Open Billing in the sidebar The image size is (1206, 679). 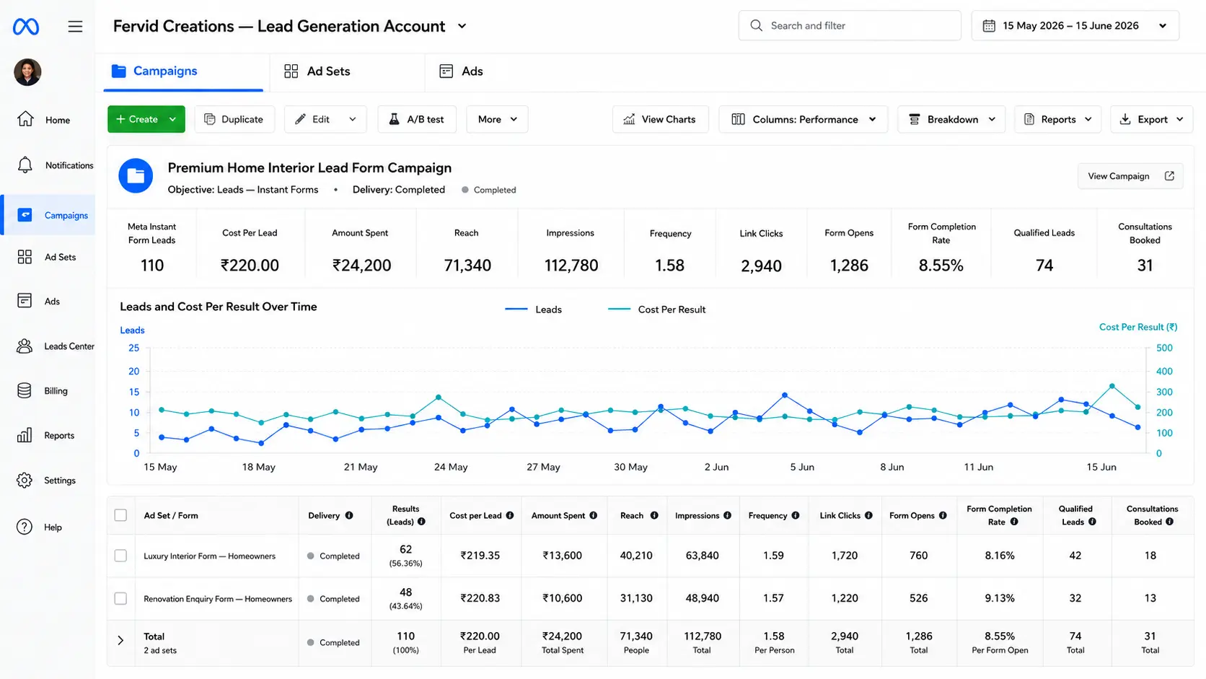(x=42, y=391)
